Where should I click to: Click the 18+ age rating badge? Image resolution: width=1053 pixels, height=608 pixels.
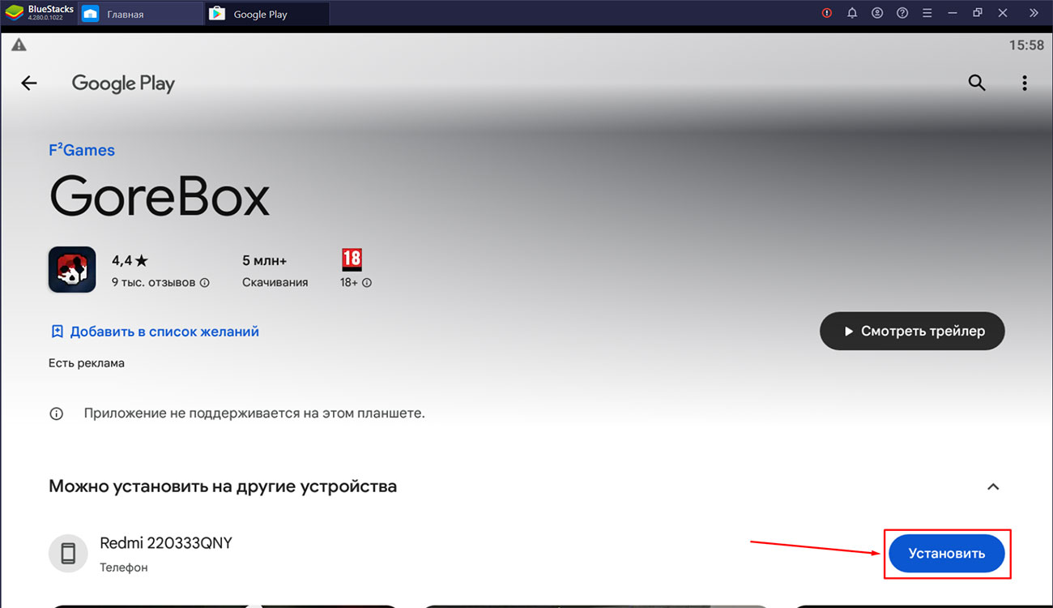352,259
